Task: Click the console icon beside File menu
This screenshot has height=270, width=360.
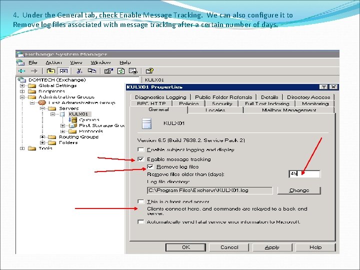Action: point(20,62)
